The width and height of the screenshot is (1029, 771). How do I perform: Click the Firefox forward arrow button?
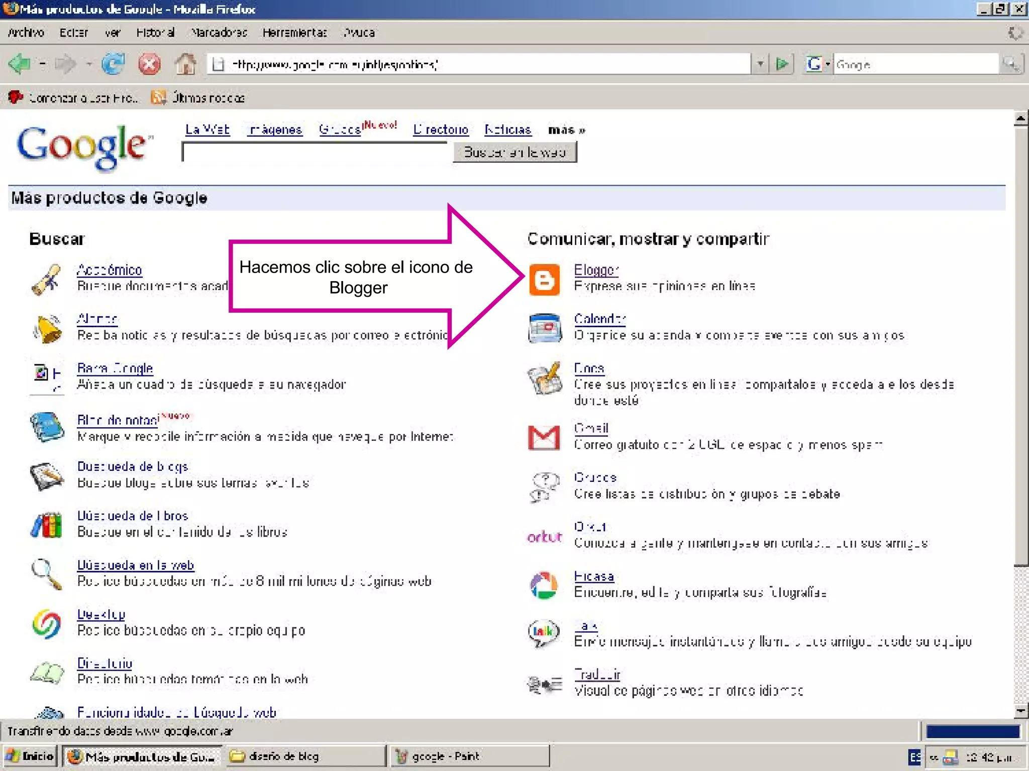click(65, 64)
